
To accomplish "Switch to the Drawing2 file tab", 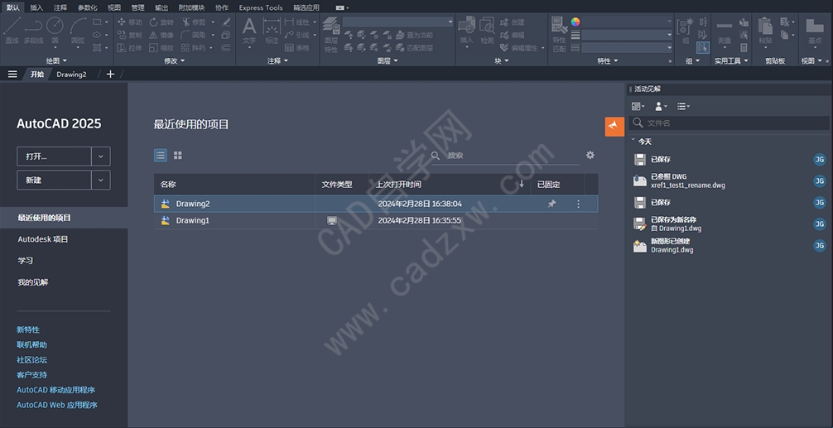I will (72, 75).
